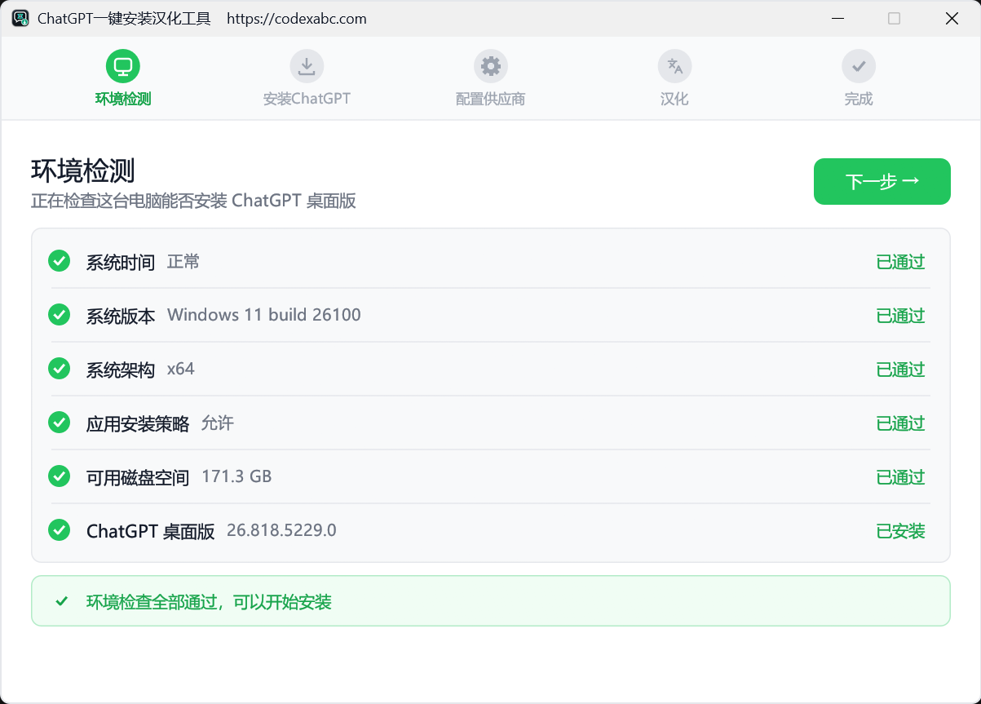Click green check icon beside 系统架构
This screenshot has width=981, height=704.
pyautogui.click(x=59, y=369)
